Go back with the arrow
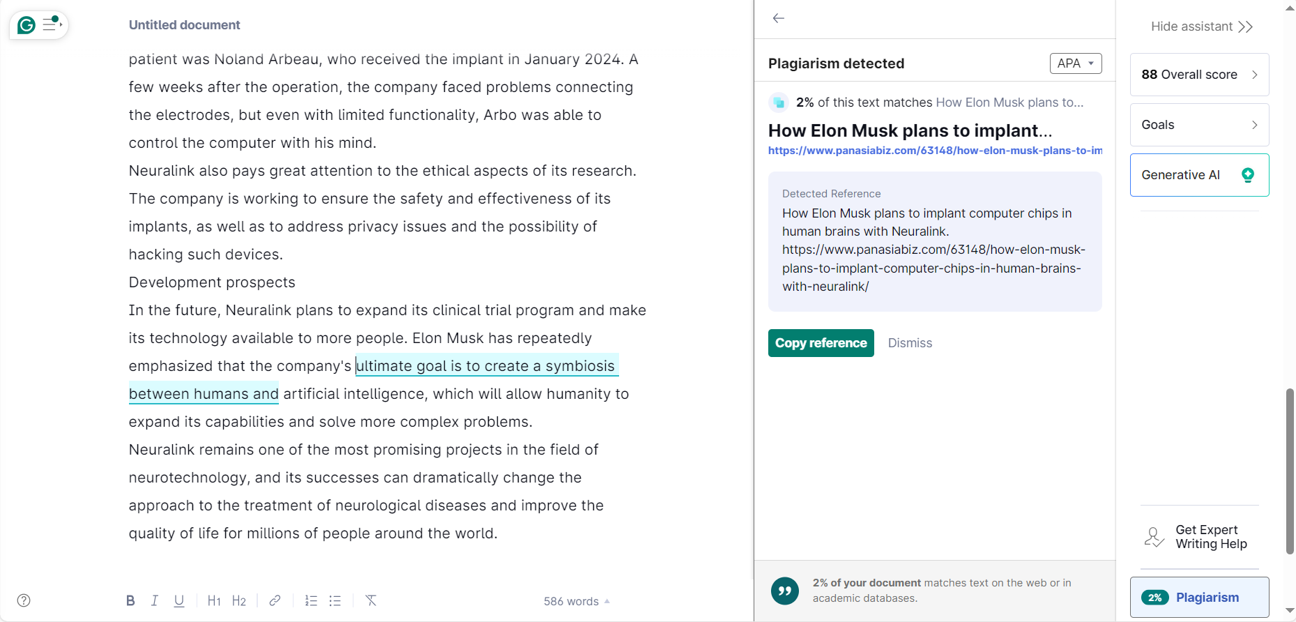Image resolution: width=1296 pixels, height=622 pixels. coord(779,18)
